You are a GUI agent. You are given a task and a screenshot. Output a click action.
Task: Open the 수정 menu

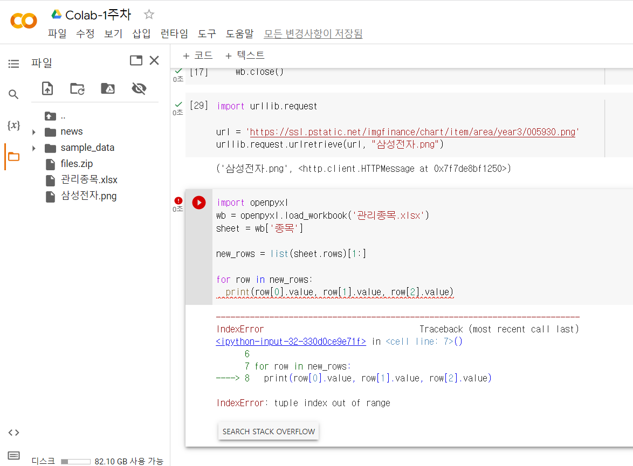(x=85, y=33)
